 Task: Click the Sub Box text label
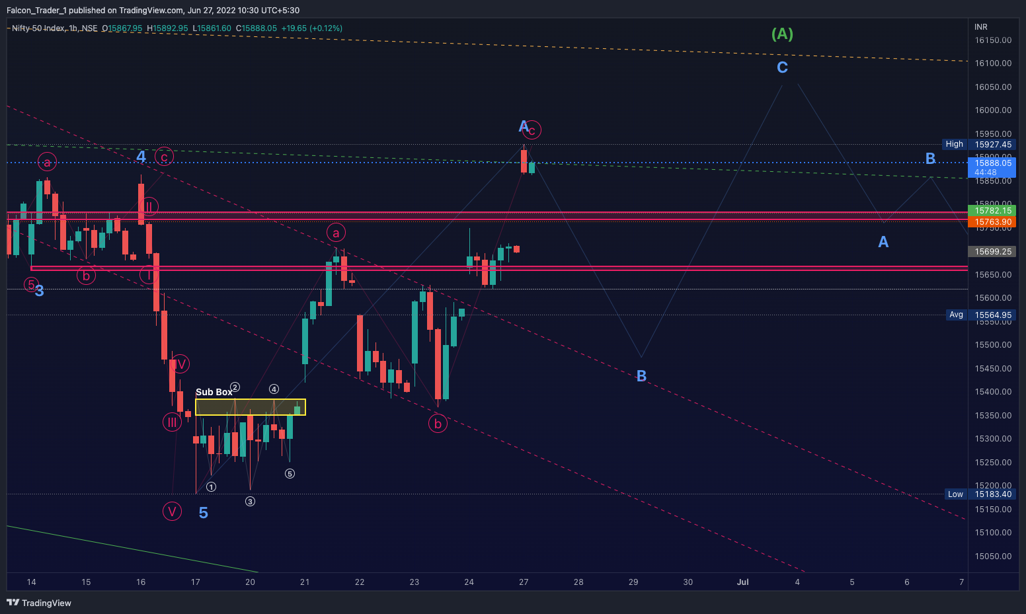coord(214,392)
